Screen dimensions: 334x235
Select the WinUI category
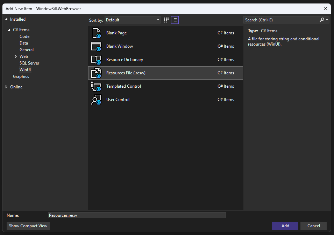(x=25, y=70)
